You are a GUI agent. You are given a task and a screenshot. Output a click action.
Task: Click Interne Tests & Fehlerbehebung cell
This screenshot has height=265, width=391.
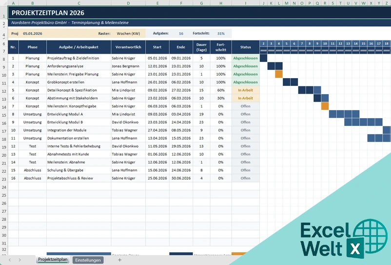79,146
